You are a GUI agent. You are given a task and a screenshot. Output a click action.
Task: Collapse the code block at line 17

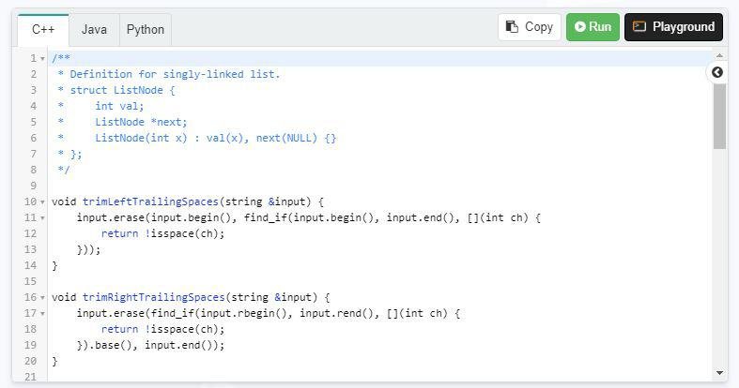pos(43,314)
